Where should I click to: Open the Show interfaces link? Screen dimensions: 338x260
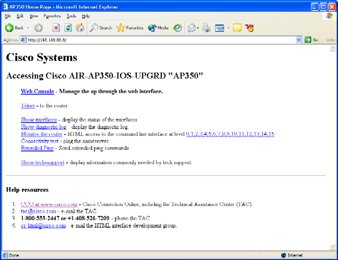coord(39,120)
